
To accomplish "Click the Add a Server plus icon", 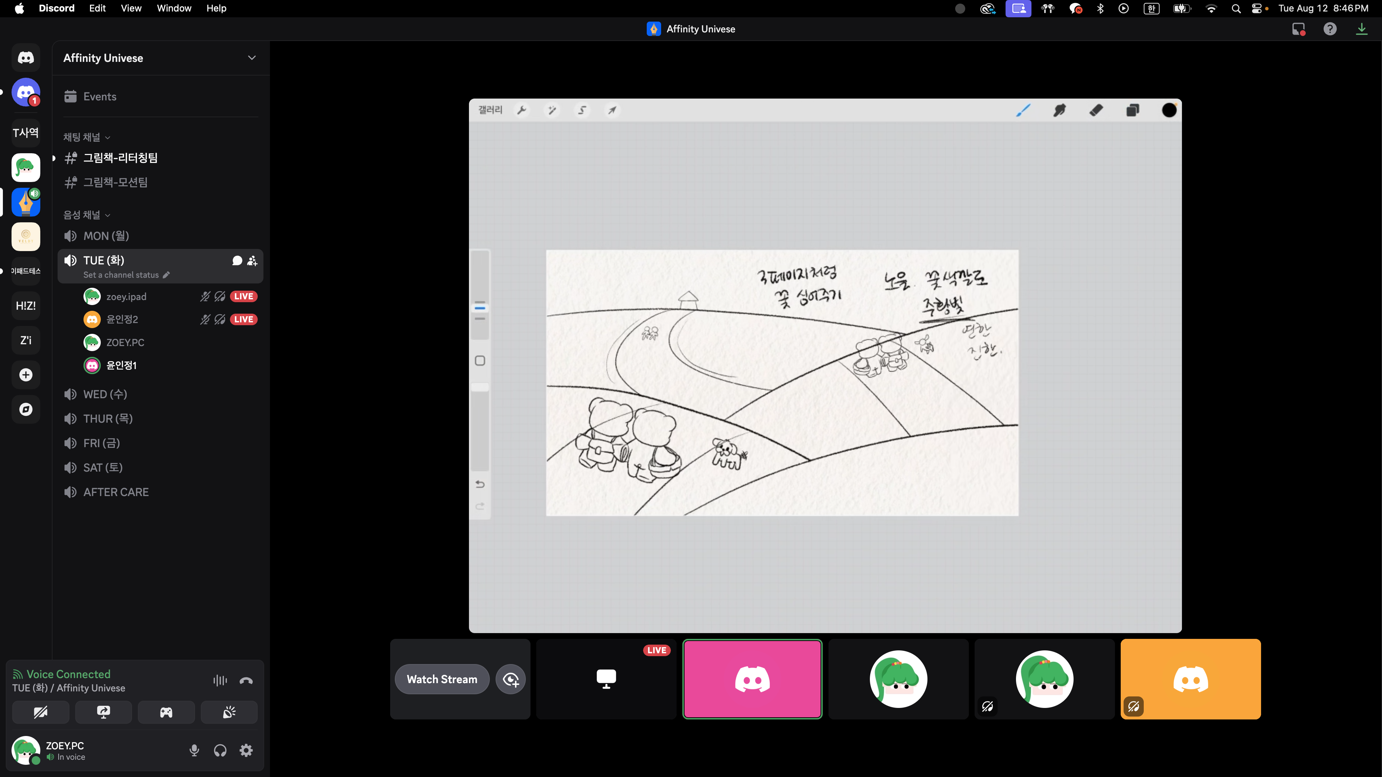I will (26, 375).
